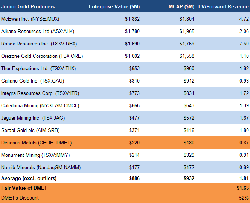This screenshot has height=203, width=250.
Task: Click the Junior Gold Producers header cell
Action: click(28, 6)
